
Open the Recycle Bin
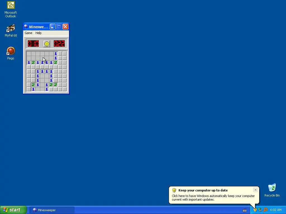pyautogui.click(x=272, y=190)
